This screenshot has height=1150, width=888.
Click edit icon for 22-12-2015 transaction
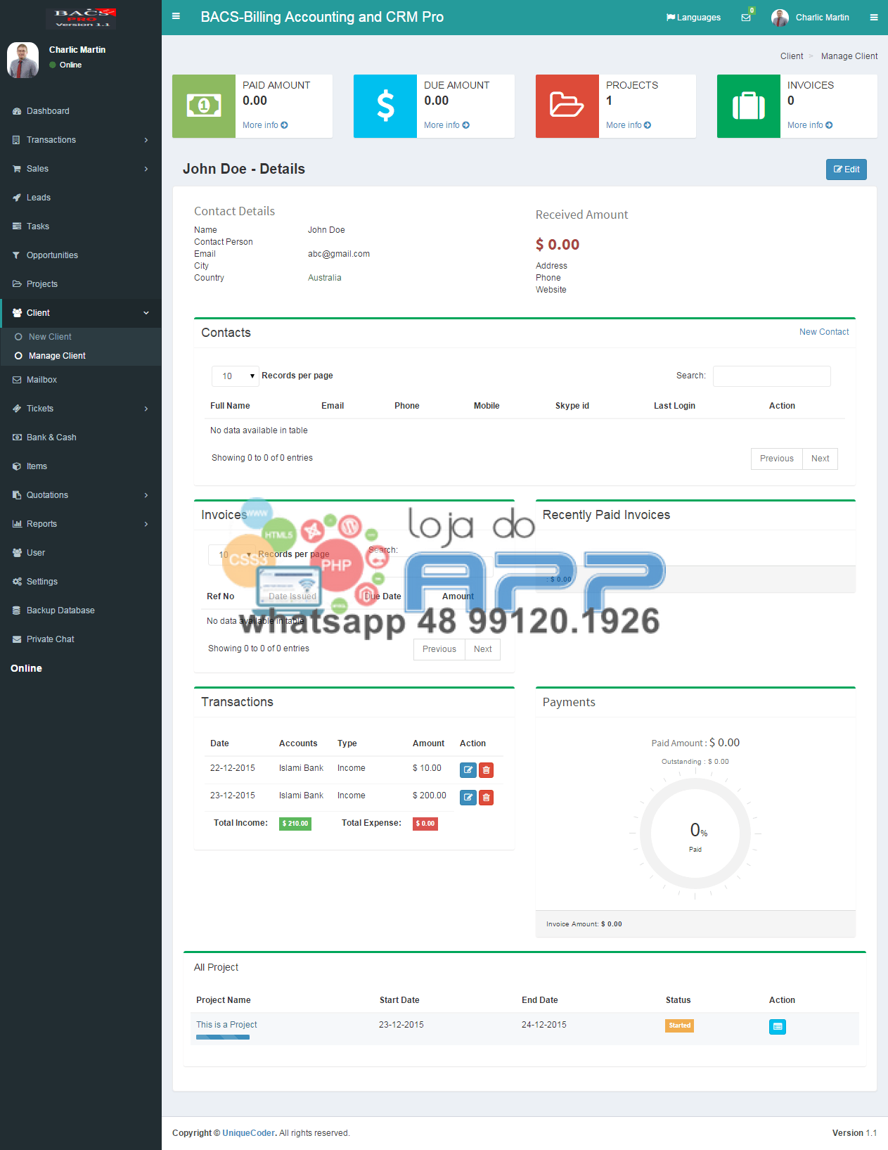[468, 770]
